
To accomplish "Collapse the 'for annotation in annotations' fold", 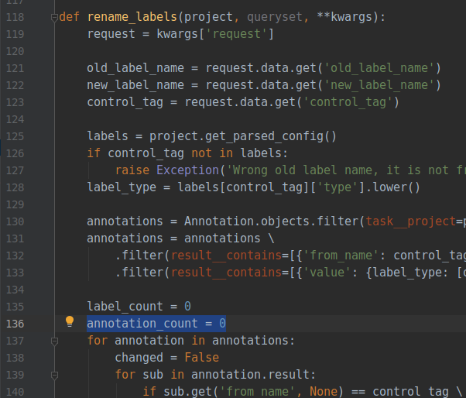I will tap(54, 341).
